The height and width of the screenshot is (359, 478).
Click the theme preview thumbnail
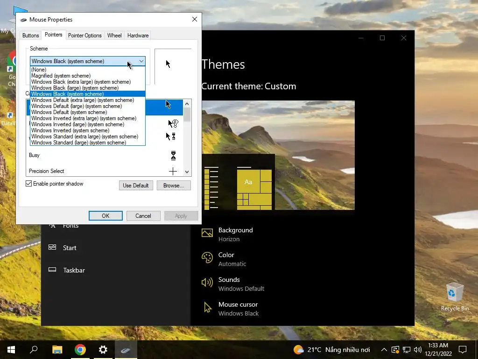click(278, 155)
